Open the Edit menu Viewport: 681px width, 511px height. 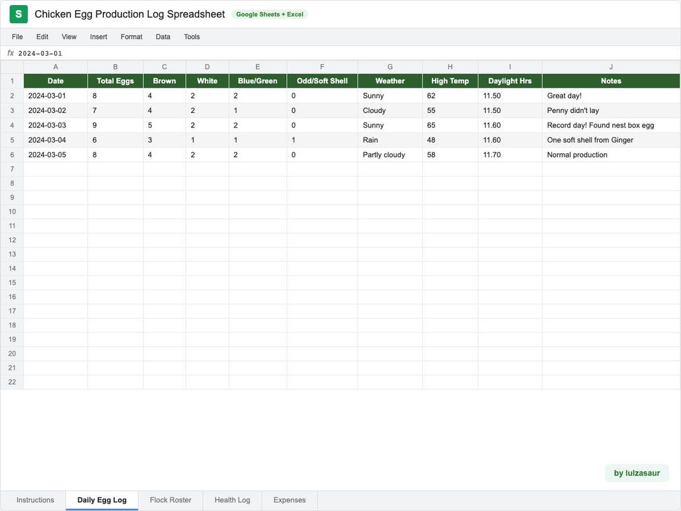[42, 37]
